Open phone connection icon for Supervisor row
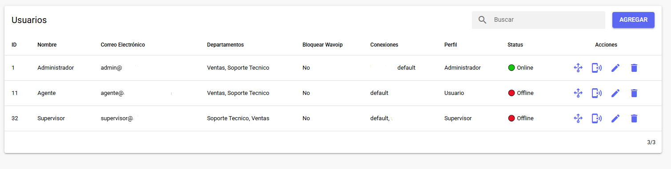 (x=596, y=118)
